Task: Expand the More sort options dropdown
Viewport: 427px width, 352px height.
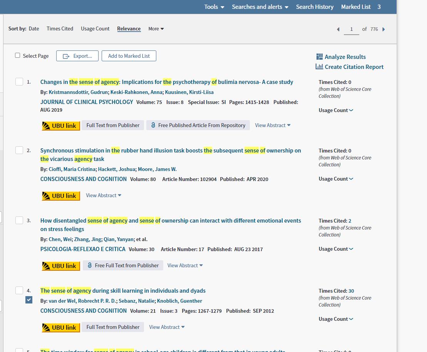Action: (156, 28)
